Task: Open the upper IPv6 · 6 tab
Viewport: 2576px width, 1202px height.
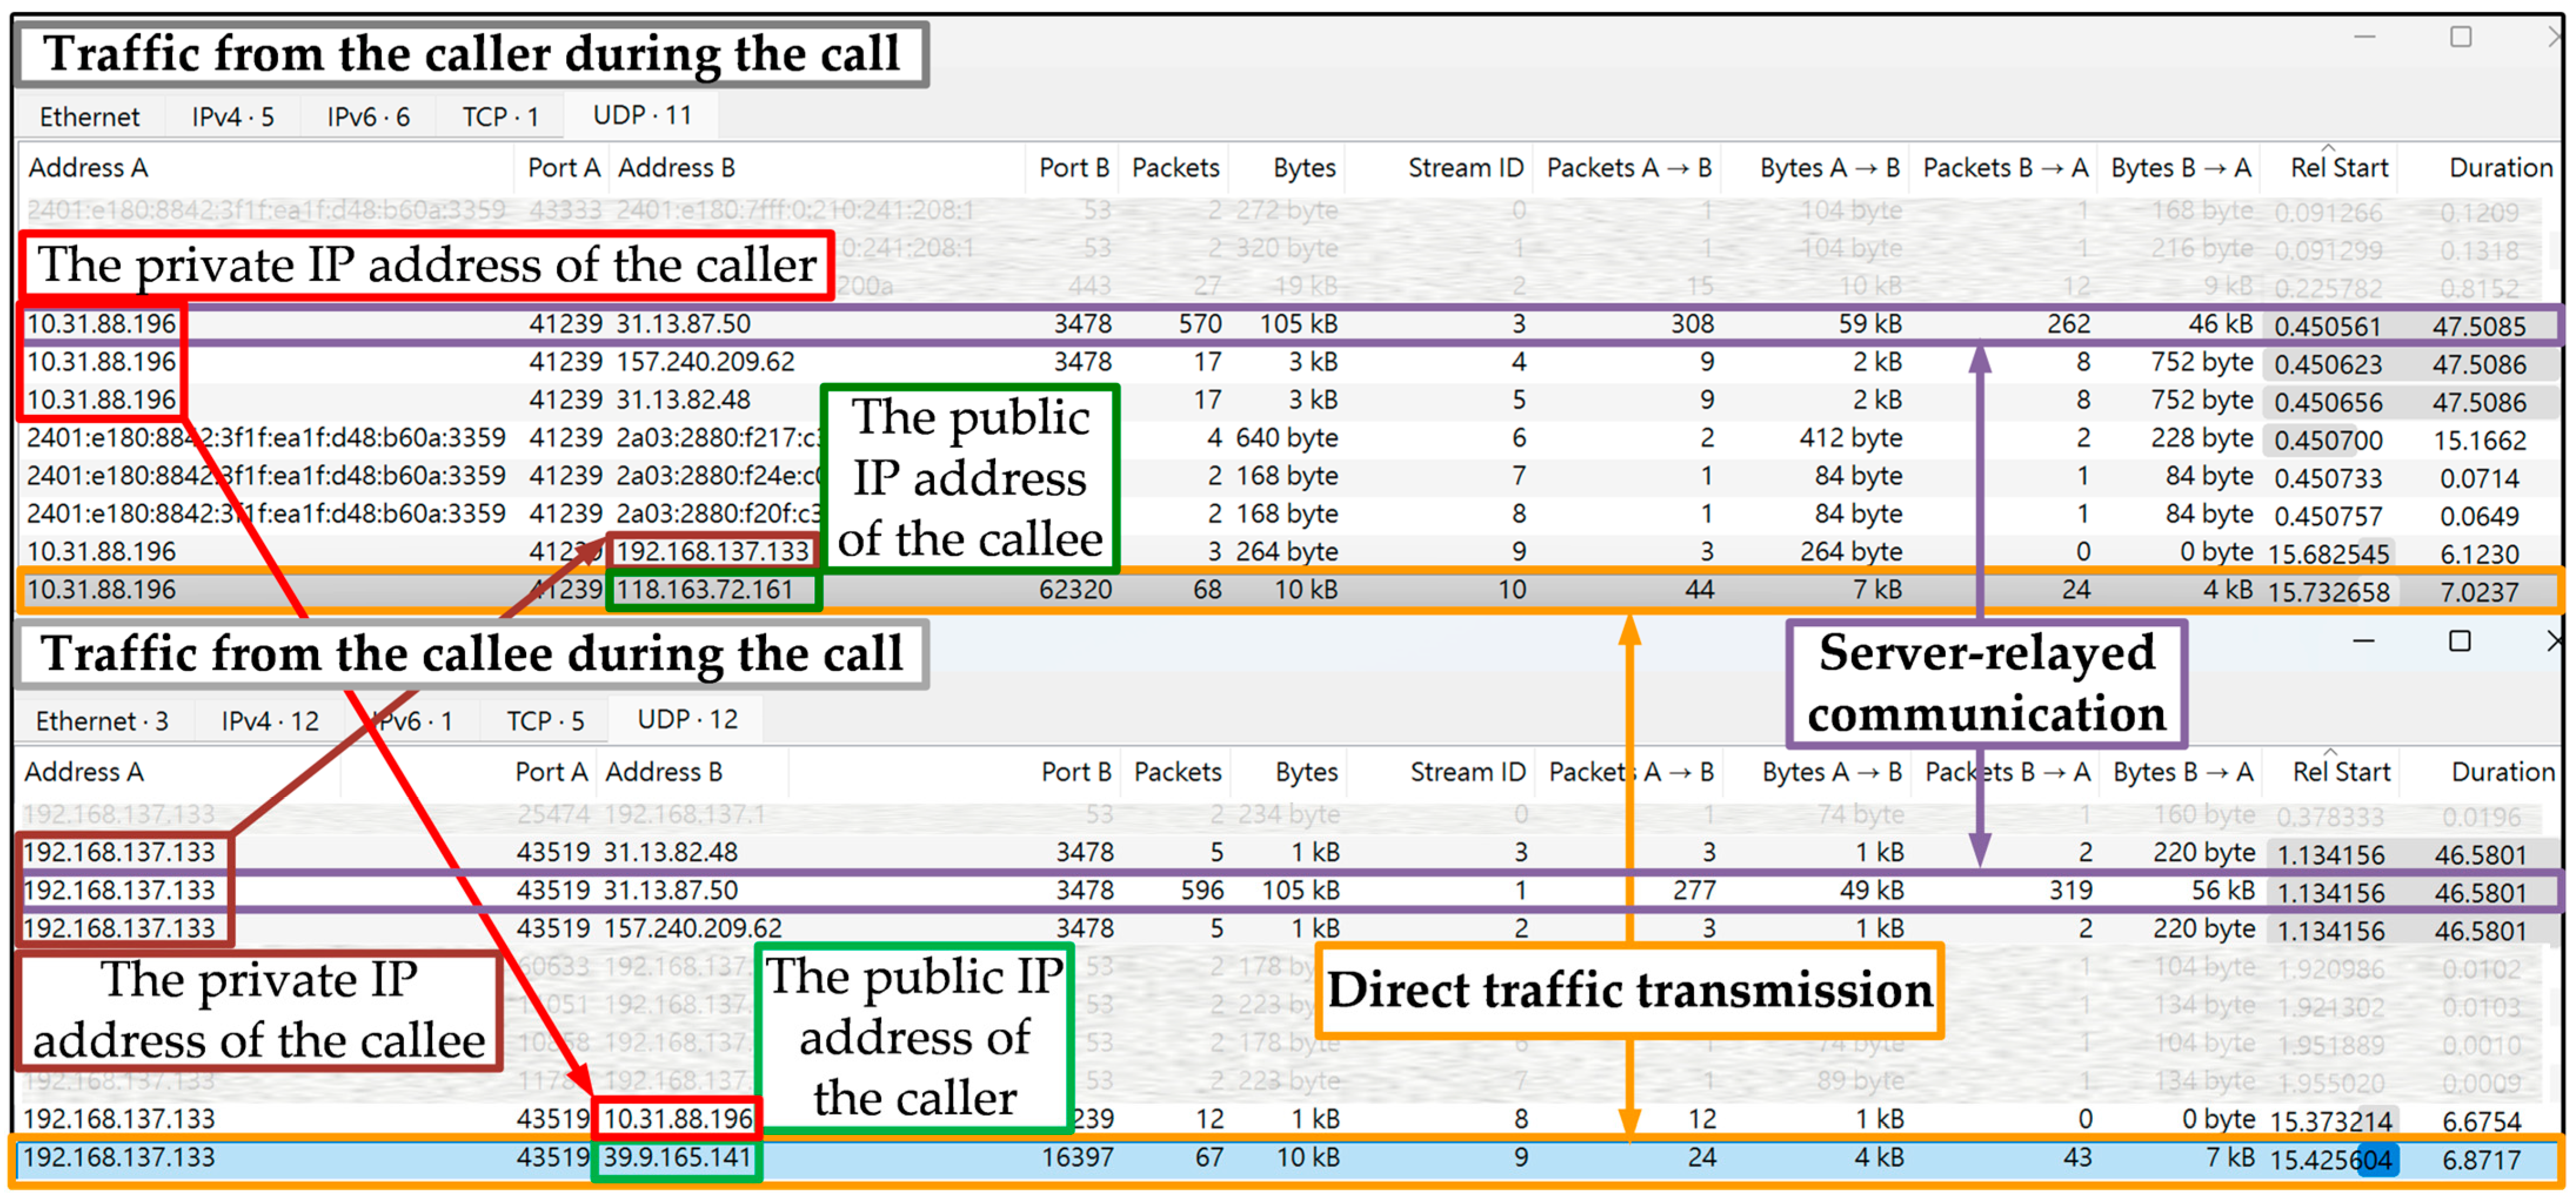Action: point(368,117)
